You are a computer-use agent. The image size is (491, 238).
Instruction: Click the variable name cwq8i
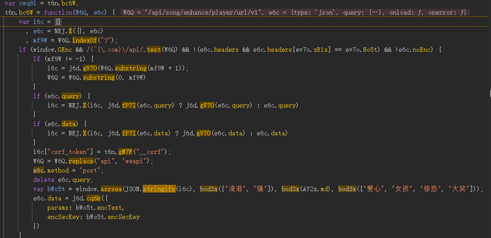[x=28, y=4]
